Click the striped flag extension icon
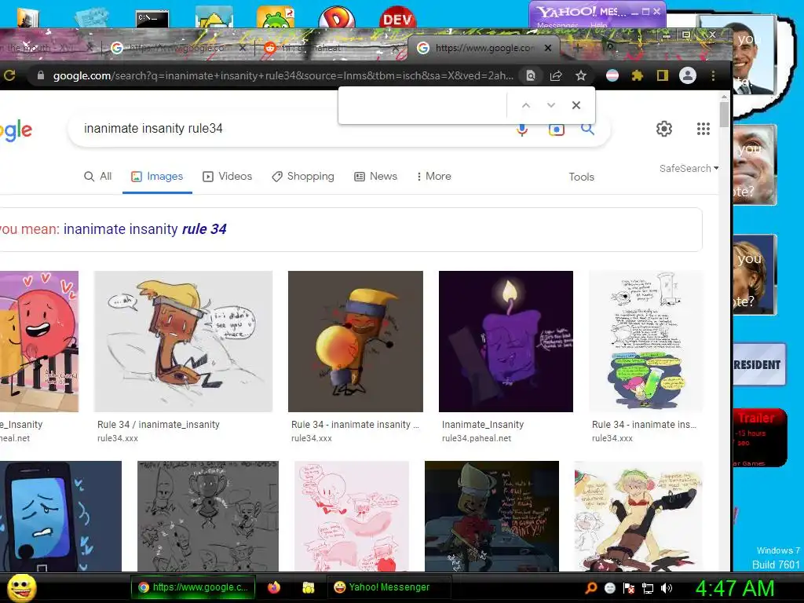Image resolution: width=804 pixels, height=603 pixels. pyautogui.click(x=612, y=76)
